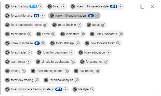
Task: Remove the 'dubai' tag via its x icon
Action: 103,25
